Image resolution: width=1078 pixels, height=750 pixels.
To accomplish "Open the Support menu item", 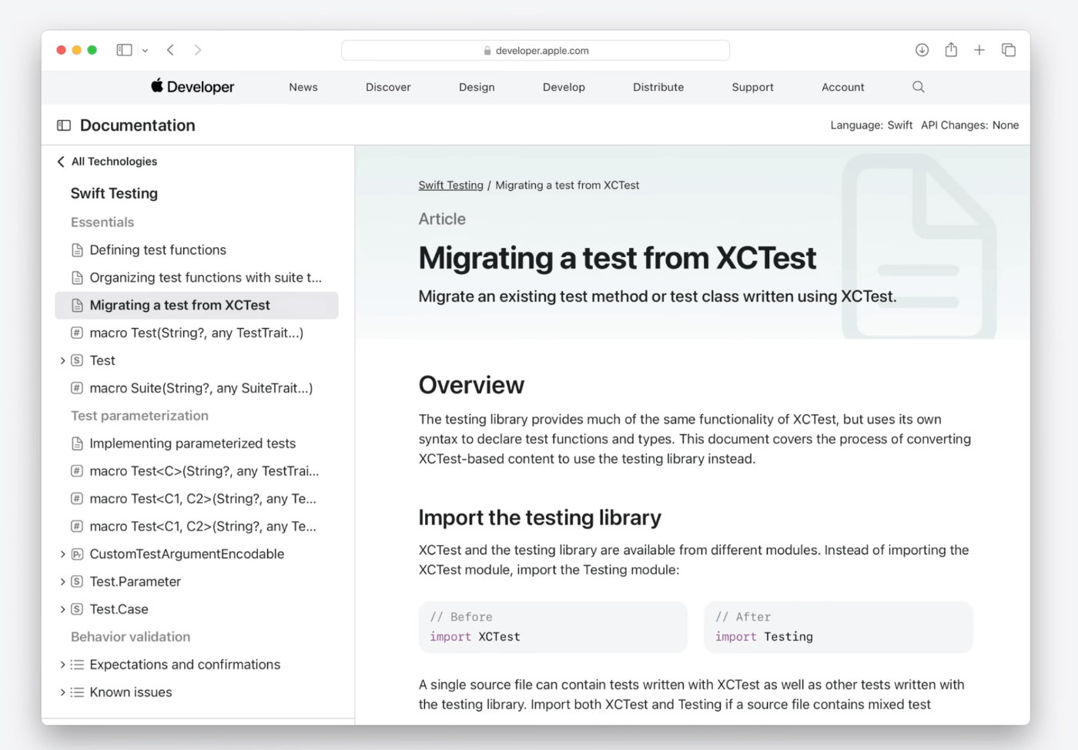I will (x=752, y=87).
